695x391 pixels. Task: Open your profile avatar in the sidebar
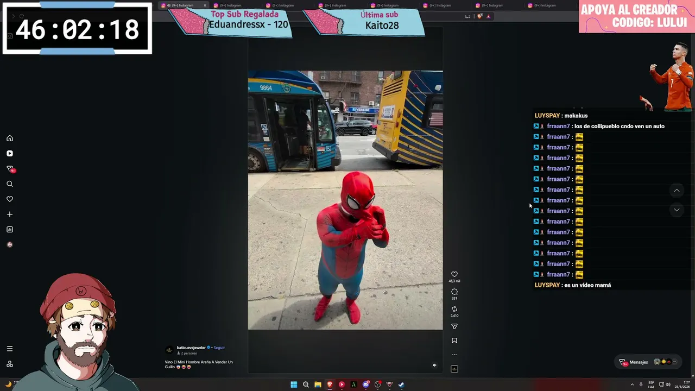pos(10,245)
